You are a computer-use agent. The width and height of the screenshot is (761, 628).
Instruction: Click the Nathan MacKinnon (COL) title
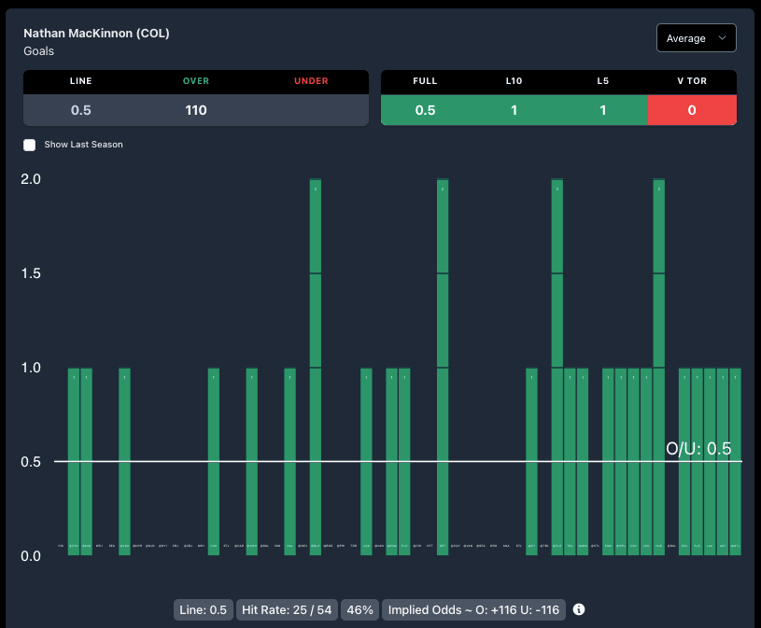pos(96,34)
